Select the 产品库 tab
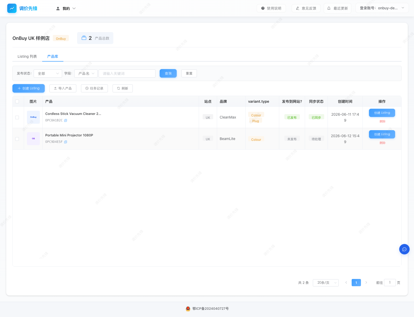414x317 pixels. (x=53, y=56)
